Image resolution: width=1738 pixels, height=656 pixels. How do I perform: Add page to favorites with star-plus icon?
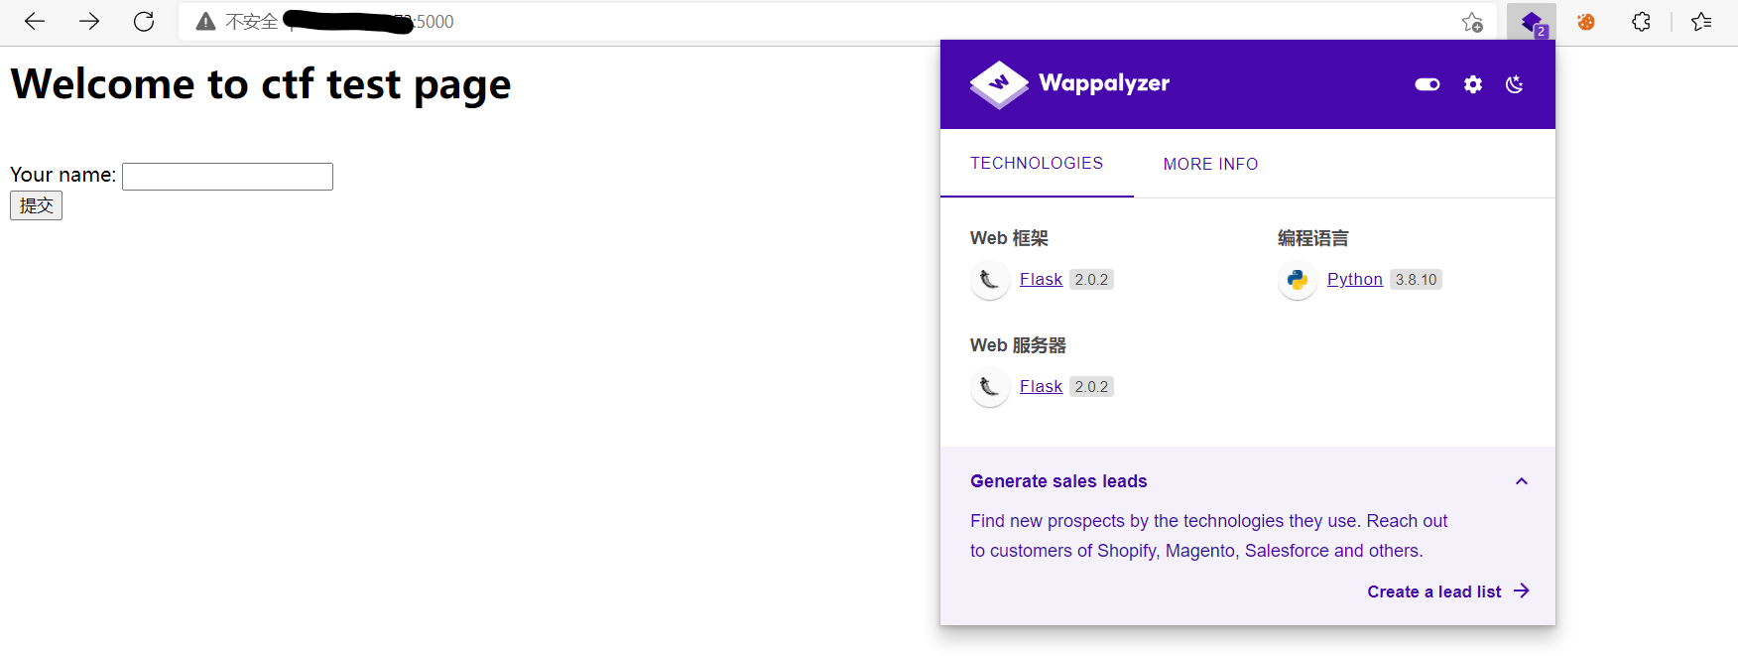pos(1472,22)
